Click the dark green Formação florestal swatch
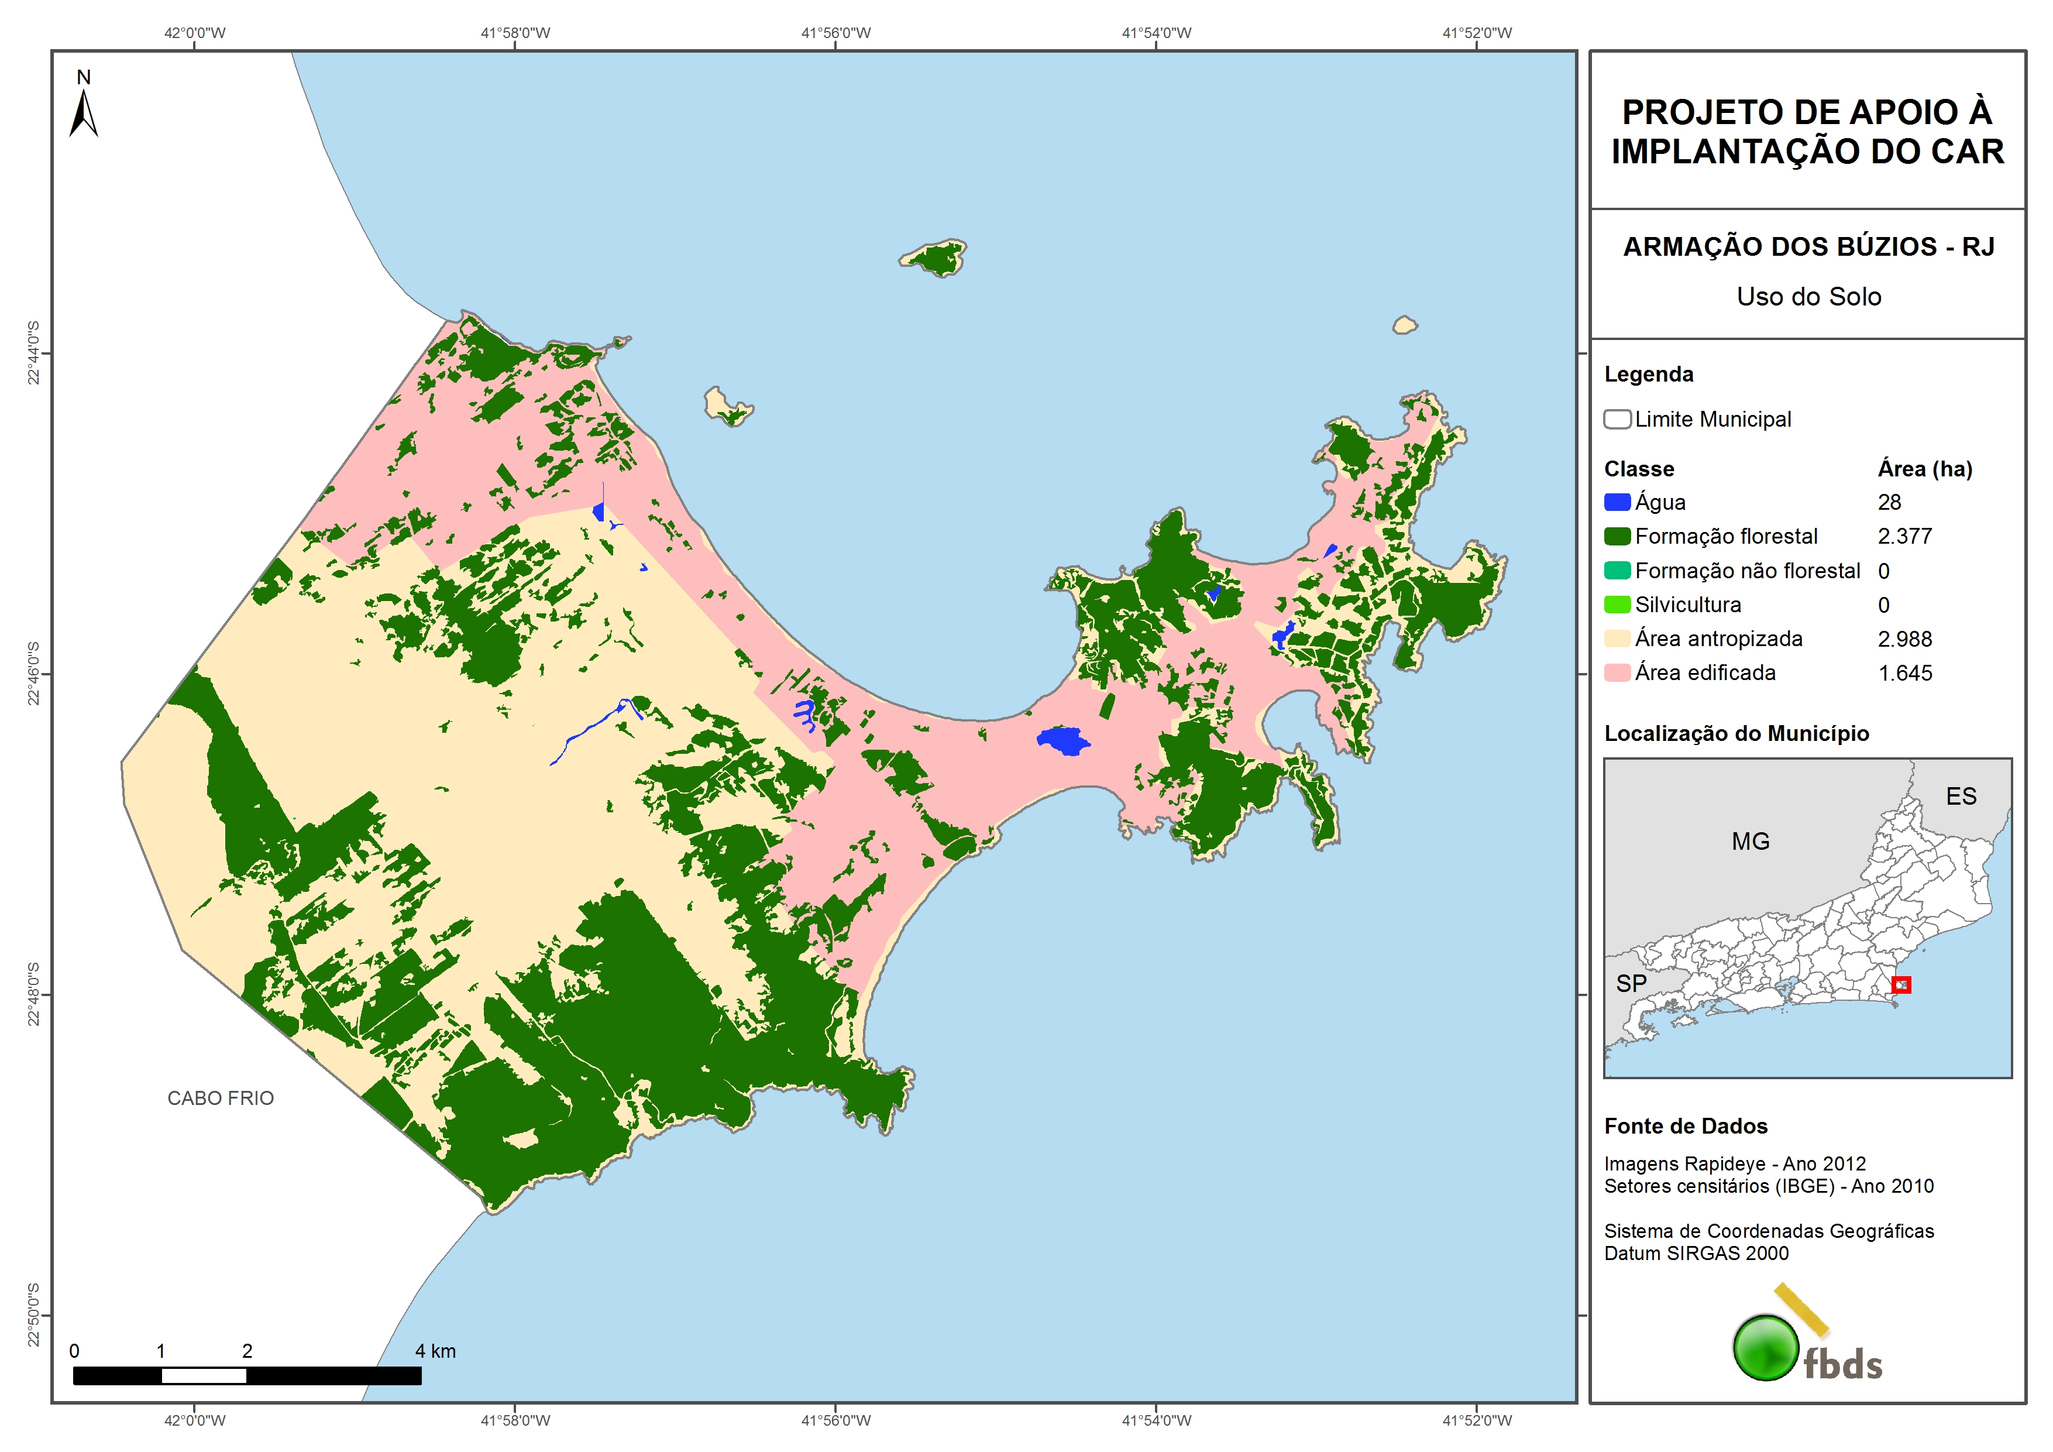Viewport: 2053px width, 1452px height. (x=1617, y=537)
